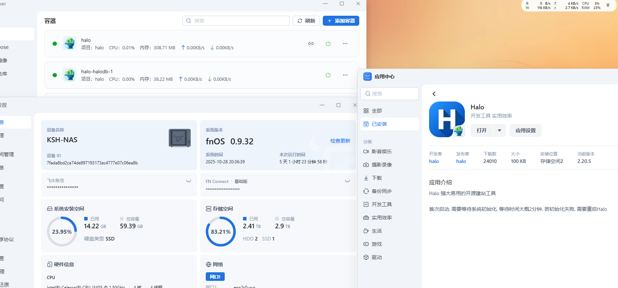618x288 pixels.
Task: Open the 实用效率 category
Action: click(390, 218)
